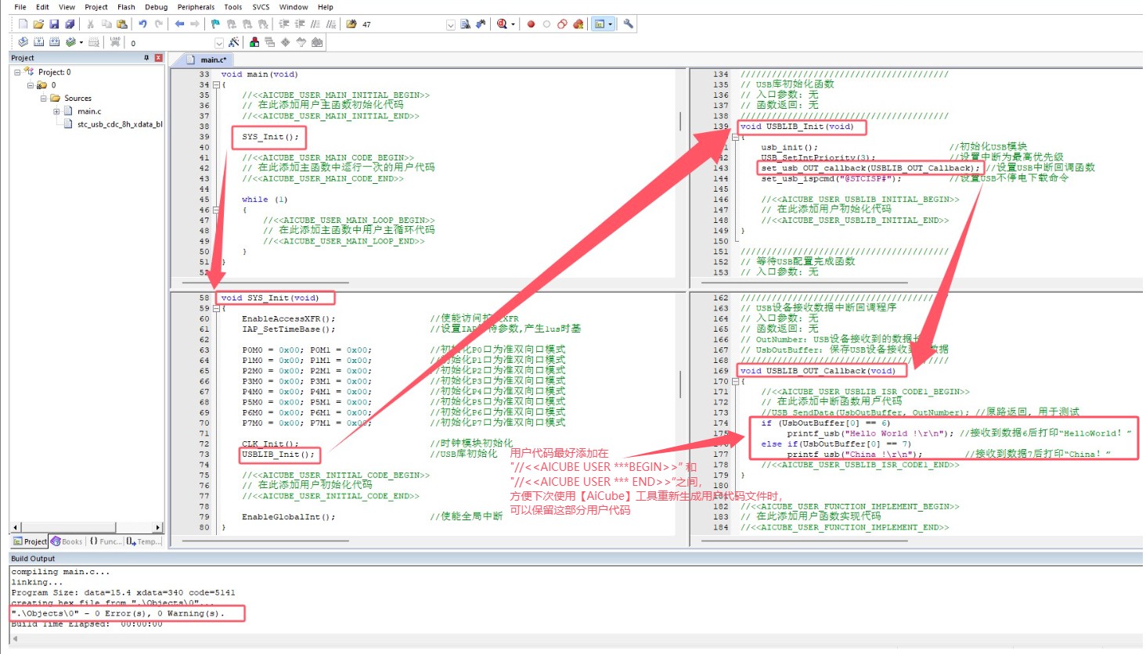This screenshot has height=654, width=1146.
Task: Expand the main.c tree node
Action: coord(56,111)
